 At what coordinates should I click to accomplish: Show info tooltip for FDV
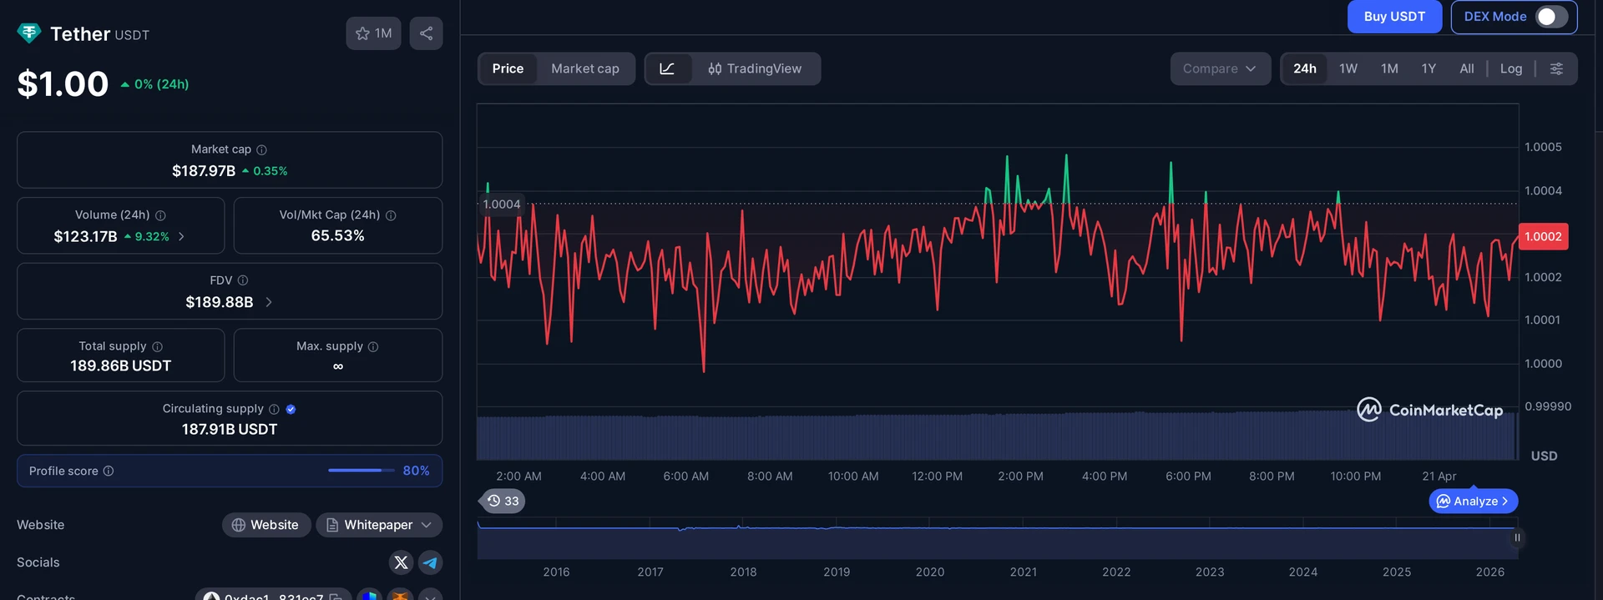243,280
